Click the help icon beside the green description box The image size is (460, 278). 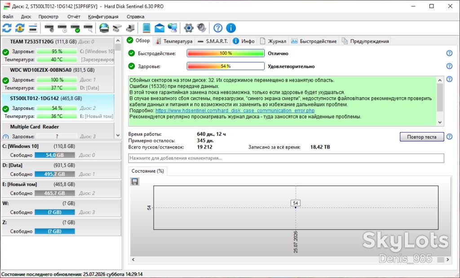click(x=449, y=79)
